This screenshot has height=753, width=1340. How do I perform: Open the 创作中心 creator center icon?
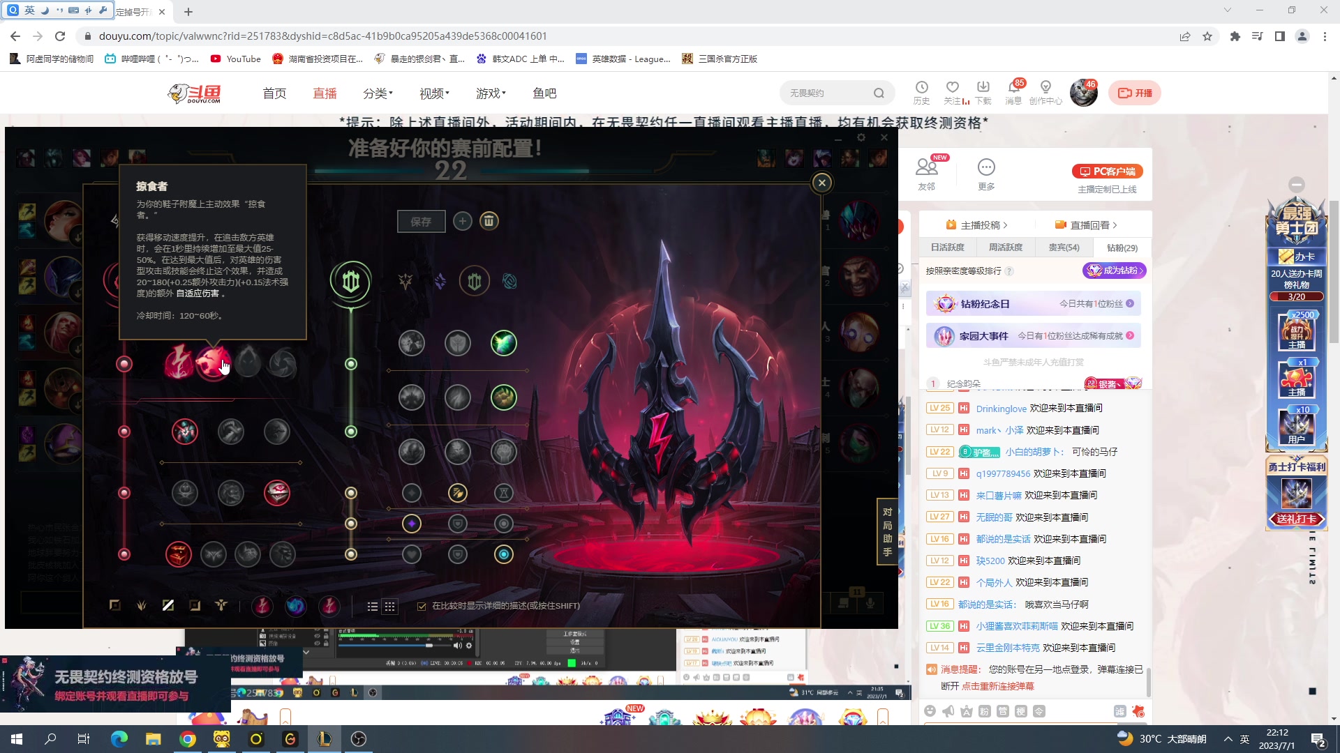point(1045,88)
